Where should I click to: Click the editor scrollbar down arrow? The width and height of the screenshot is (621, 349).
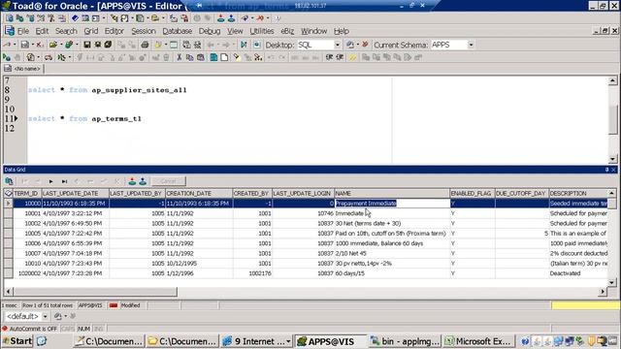tap(612, 159)
